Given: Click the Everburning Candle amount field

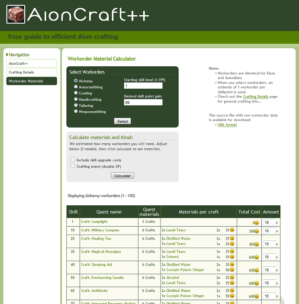Looking at the screenshot, I should (270, 283).
